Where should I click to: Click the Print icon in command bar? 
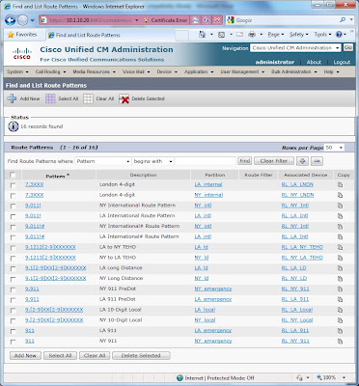coord(252,35)
